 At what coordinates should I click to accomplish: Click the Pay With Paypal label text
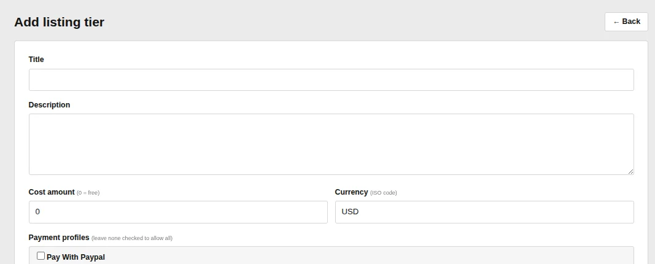click(x=76, y=257)
